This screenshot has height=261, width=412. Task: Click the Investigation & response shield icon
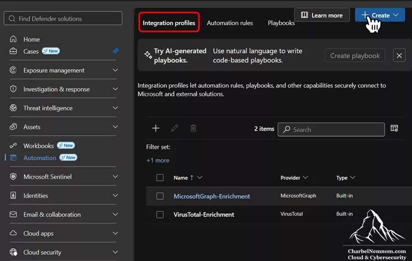(x=13, y=89)
